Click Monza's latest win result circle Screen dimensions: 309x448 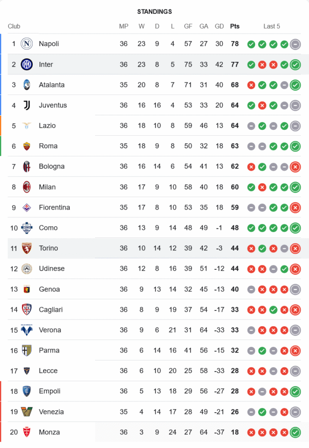point(295,432)
